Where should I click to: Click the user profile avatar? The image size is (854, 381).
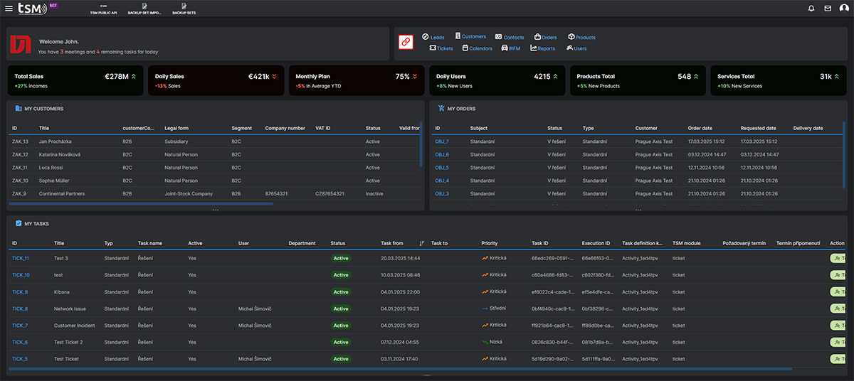844,9
